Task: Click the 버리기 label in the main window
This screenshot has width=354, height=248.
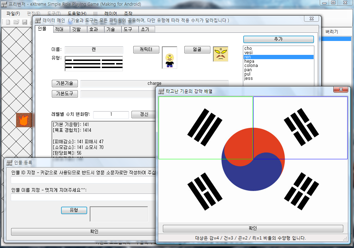Action: 331,32
